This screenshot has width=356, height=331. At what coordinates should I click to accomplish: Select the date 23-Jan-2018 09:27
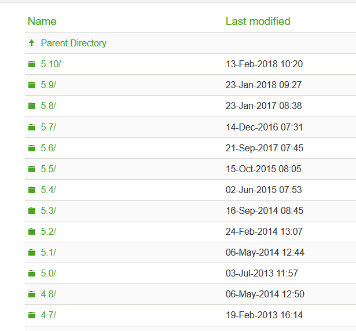264,85
